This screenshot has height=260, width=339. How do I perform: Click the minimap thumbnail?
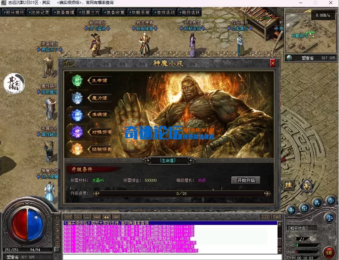(311, 33)
